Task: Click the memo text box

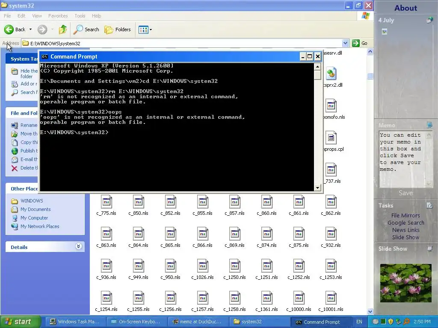Action: coord(402,159)
